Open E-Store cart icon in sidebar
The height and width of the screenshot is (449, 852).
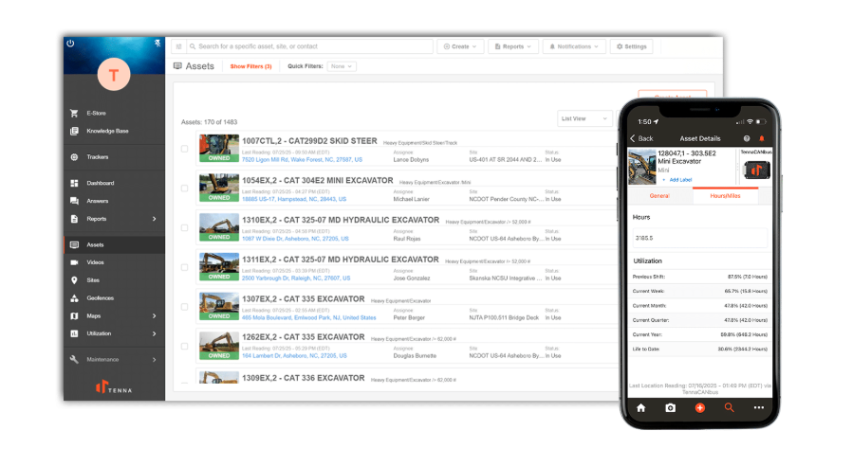coord(74,114)
